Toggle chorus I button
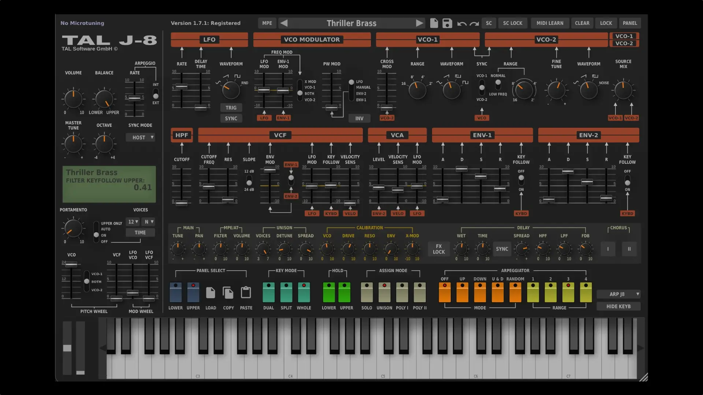 click(608, 249)
